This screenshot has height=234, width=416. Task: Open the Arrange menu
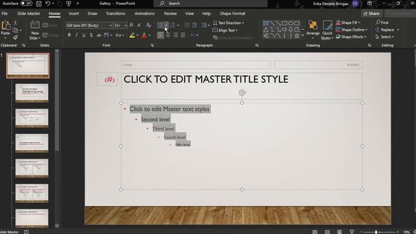(313, 29)
